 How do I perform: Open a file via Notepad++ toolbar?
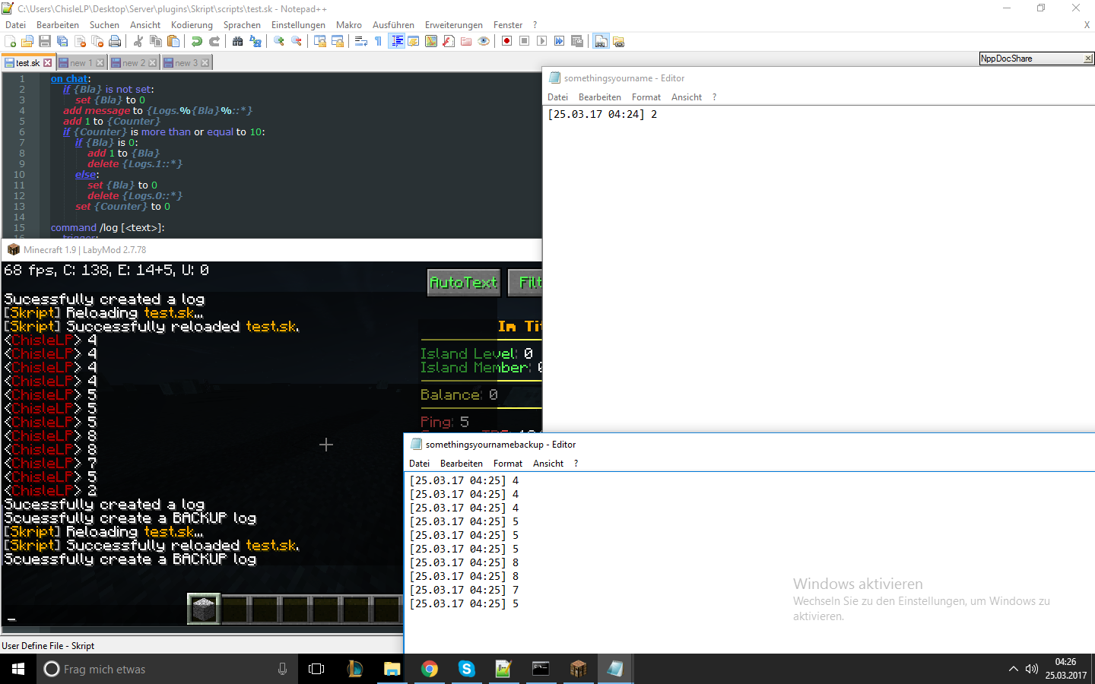click(x=27, y=41)
